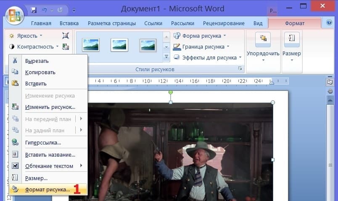This screenshot has height=201, width=338.
Task: Switch to the Вид tab
Action: 258,23
